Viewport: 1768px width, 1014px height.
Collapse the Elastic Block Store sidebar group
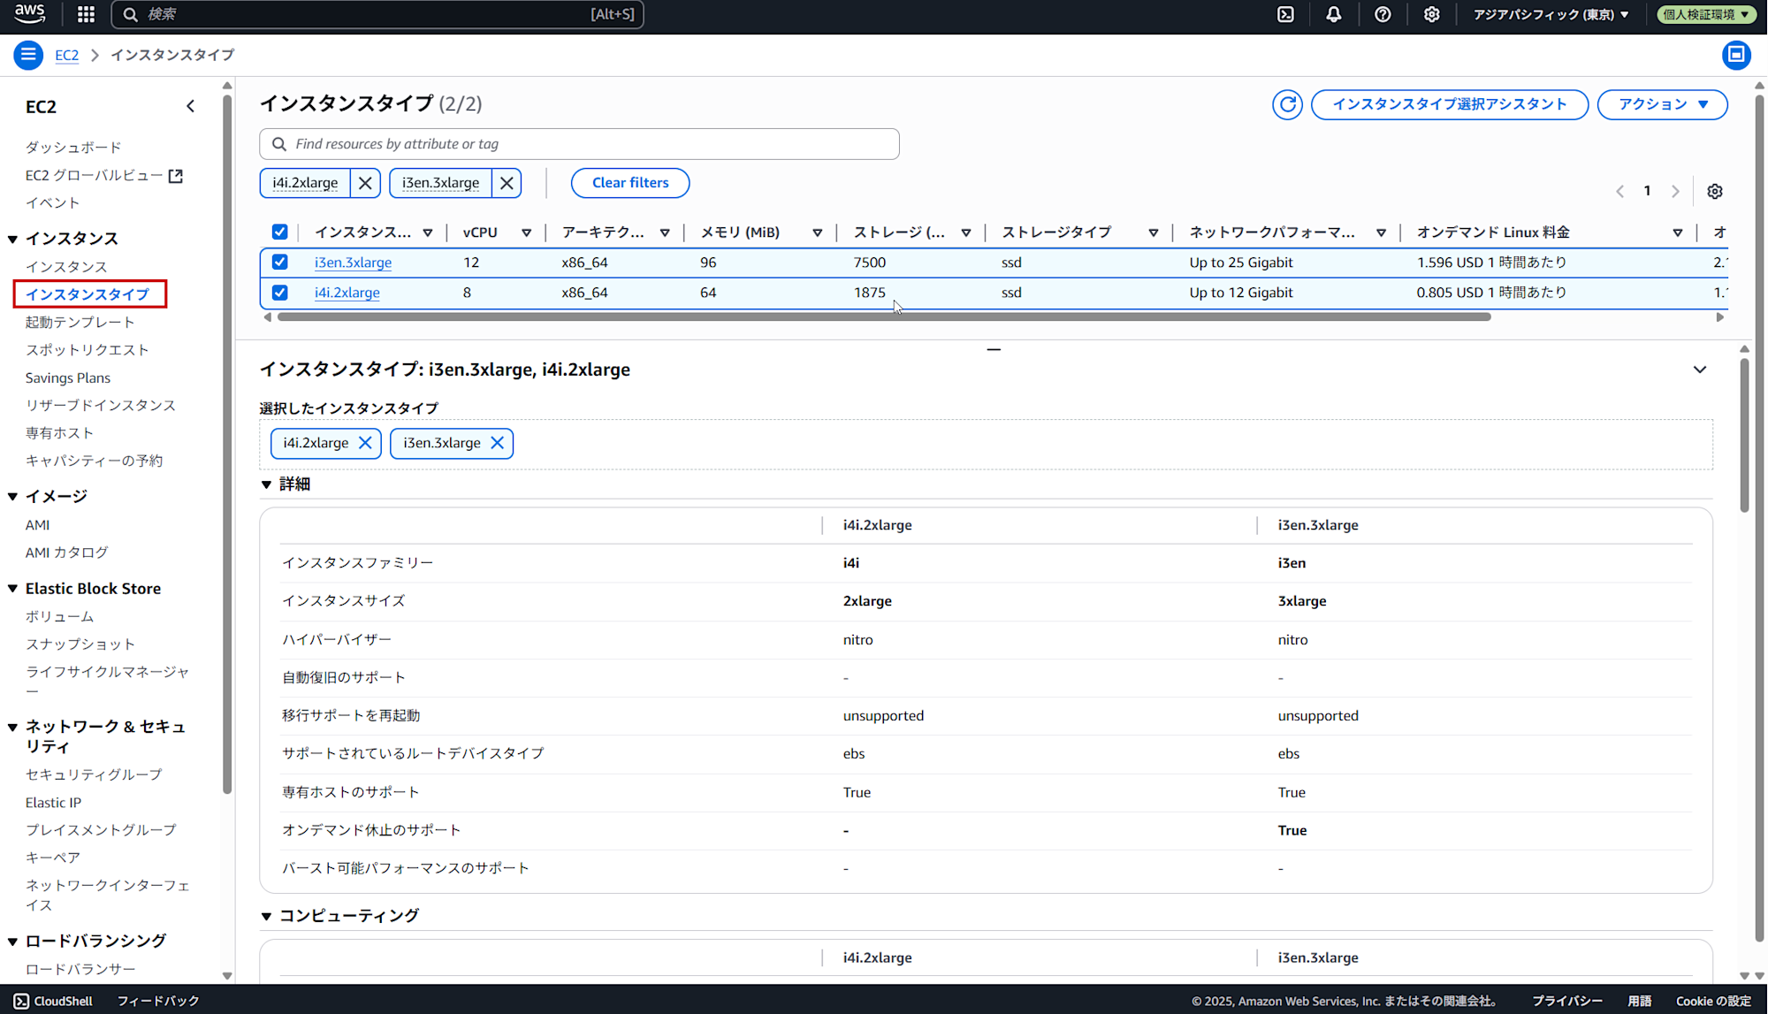coord(13,589)
